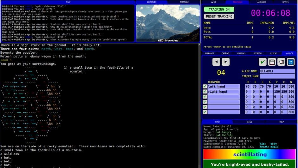Screen dimensions: 298x168
Task: Open the LOCATION tab
Action: 152,2
